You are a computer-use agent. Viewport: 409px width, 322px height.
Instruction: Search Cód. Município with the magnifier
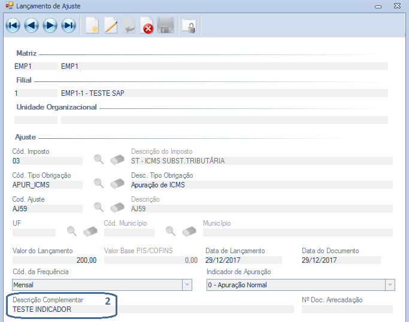click(x=170, y=231)
